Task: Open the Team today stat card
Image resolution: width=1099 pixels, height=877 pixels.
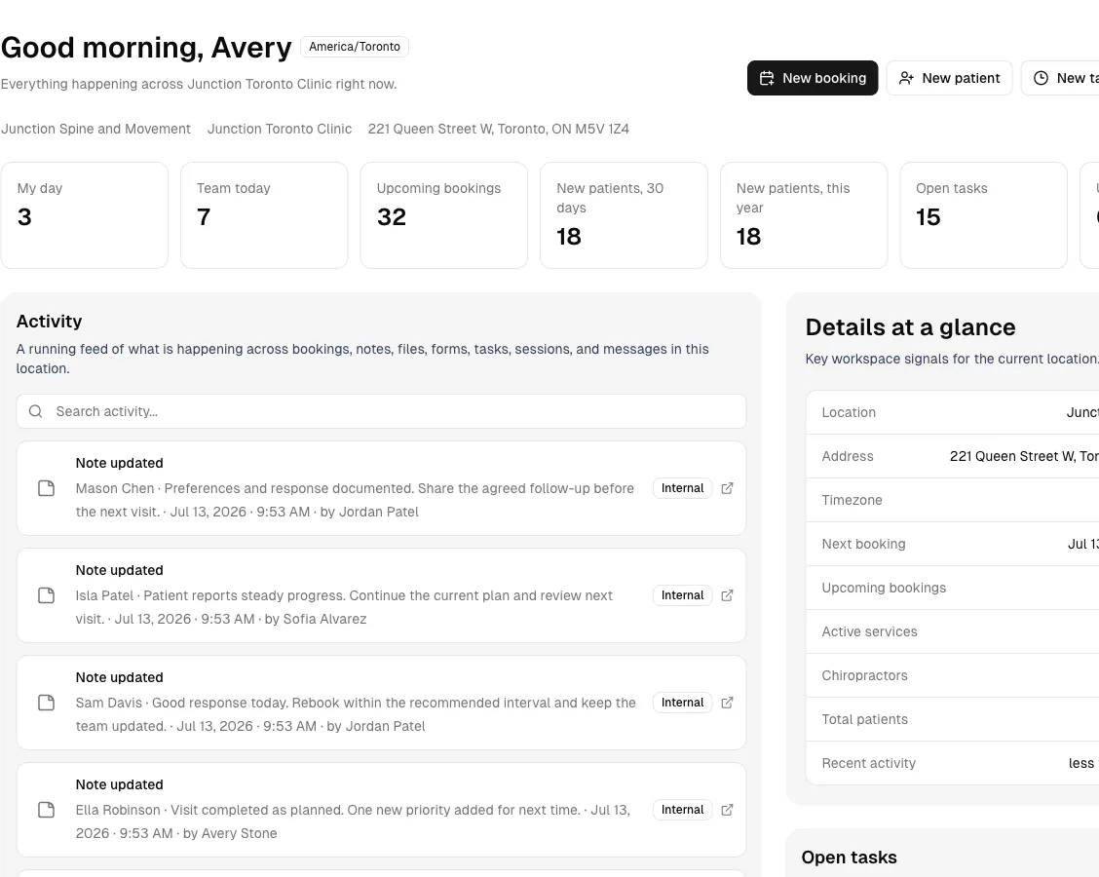Action: point(264,215)
